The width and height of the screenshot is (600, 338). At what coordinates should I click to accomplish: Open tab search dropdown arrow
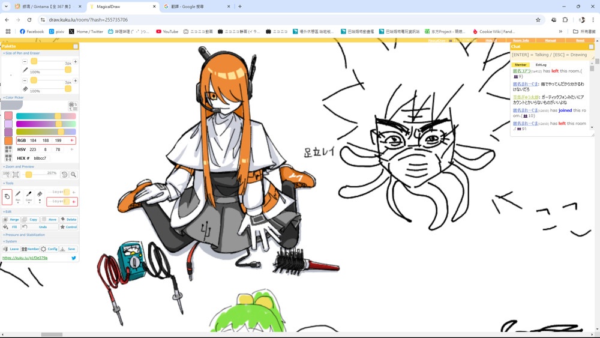click(x=6, y=7)
